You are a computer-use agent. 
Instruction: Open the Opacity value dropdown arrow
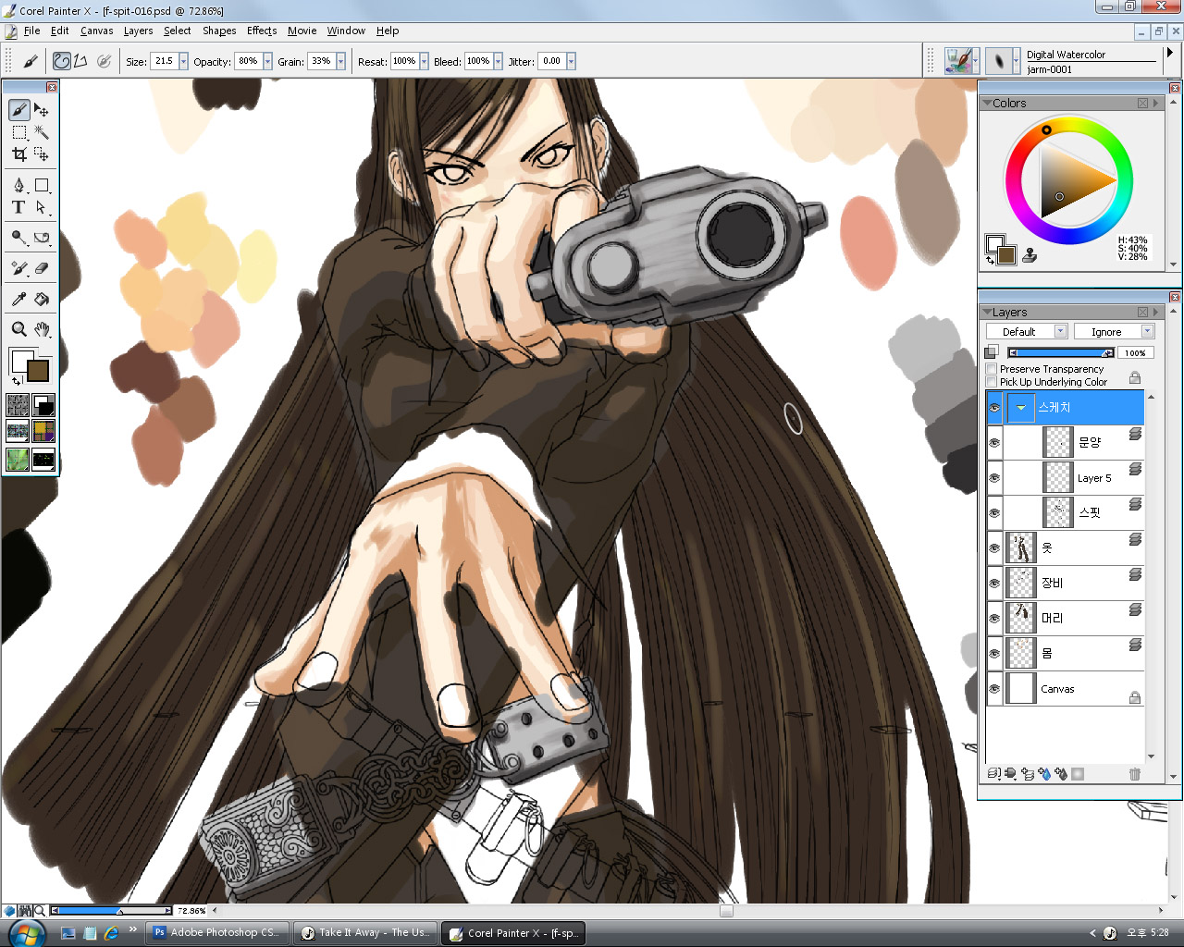pos(268,61)
